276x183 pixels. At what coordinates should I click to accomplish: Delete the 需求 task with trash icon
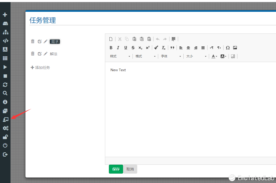[x=33, y=41]
